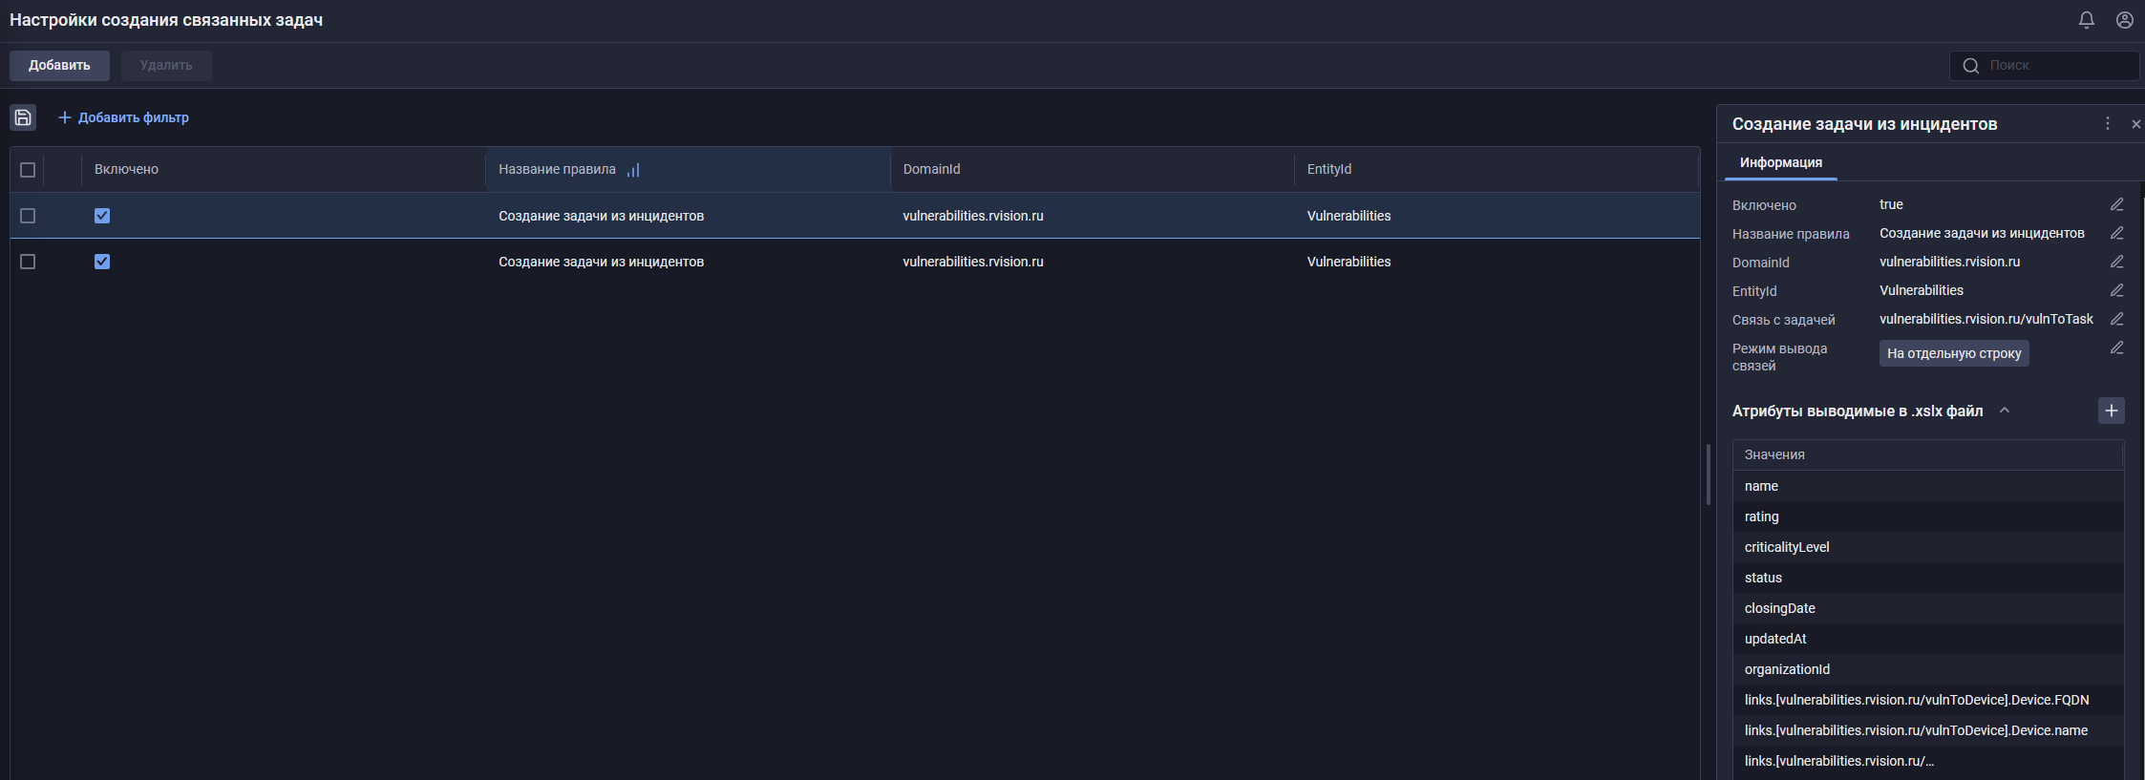Image resolution: width=2145 pixels, height=780 pixels.
Task: Select the updatedAt attribute row
Action: click(x=1928, y=639)
